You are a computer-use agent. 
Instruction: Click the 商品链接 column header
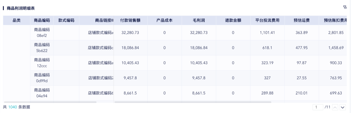point(96,20)
